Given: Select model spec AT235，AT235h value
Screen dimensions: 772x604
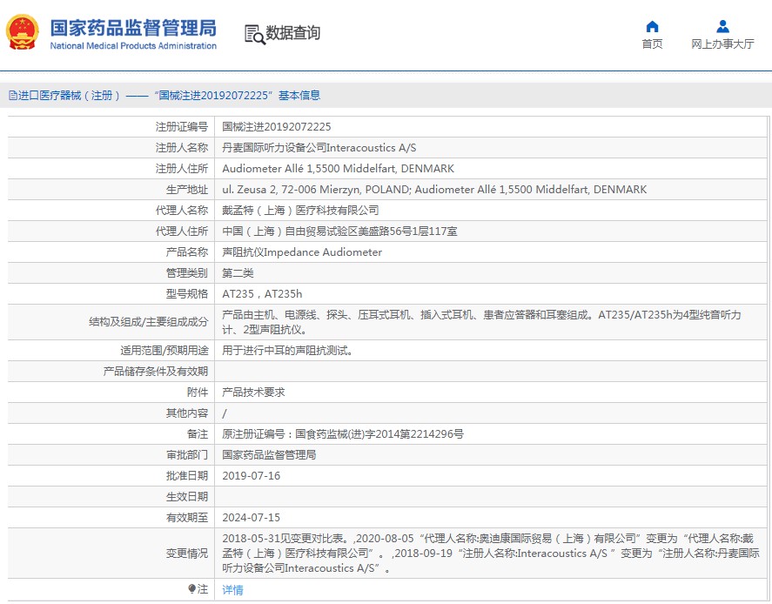Looking at the screenshot, I should point(262,294).
